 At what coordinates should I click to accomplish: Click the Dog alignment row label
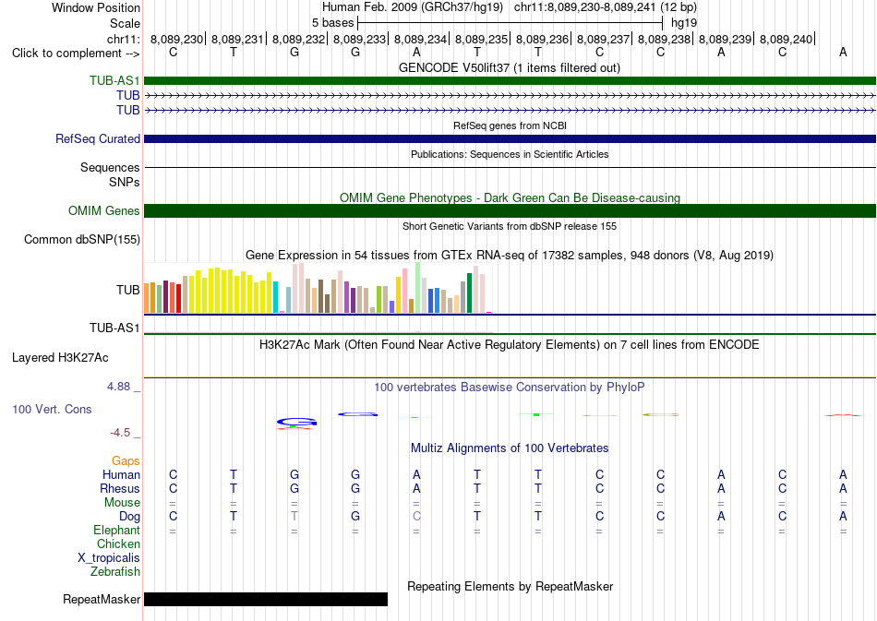coord(129,517)
